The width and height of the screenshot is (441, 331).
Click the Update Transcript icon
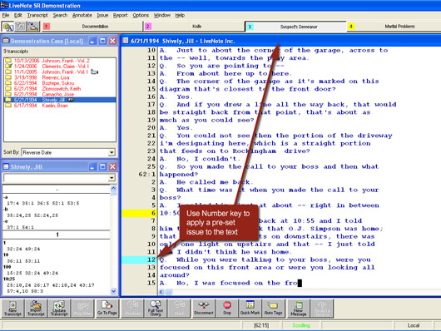(x=59, y=309)
